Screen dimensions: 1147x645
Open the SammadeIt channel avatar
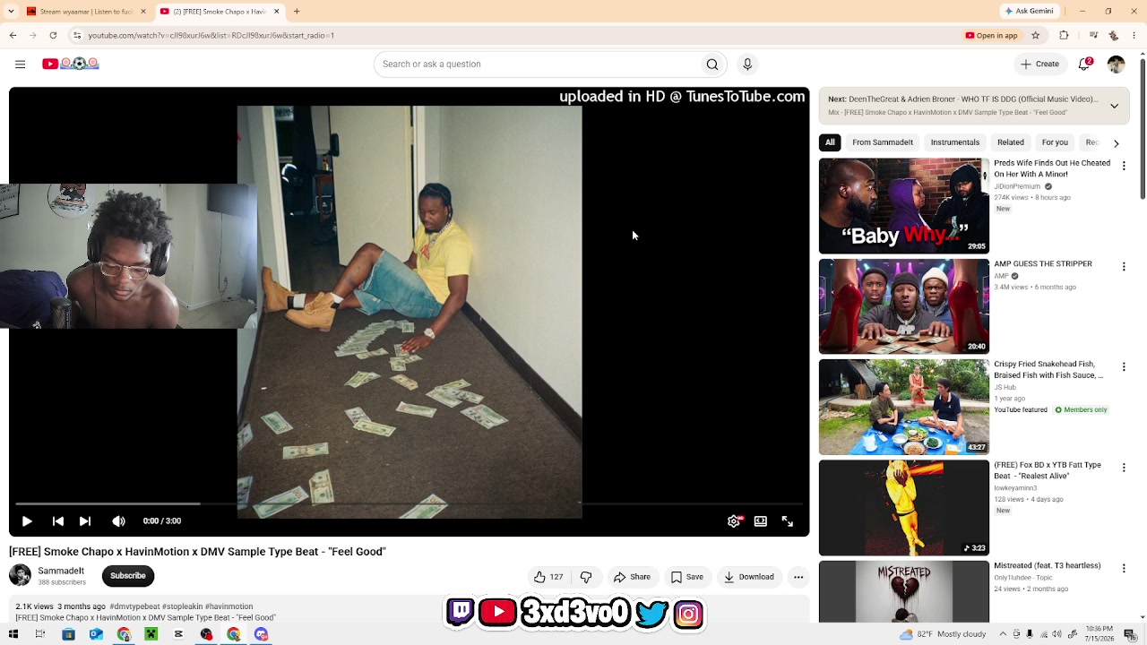coord(20,575)
